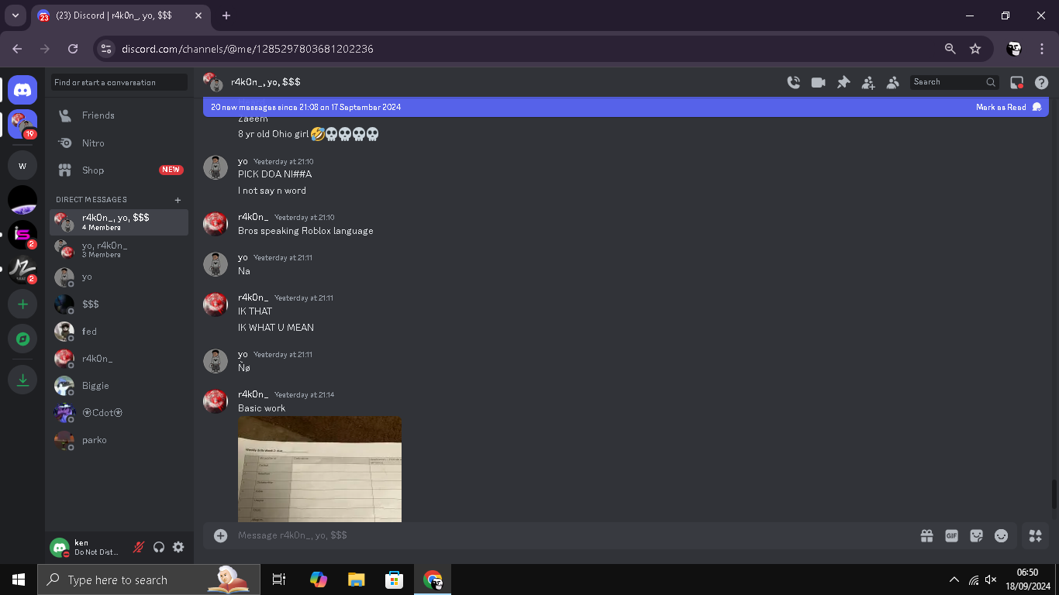Click the message input box
Screen dimensions: 1059x595
[574, 535]
